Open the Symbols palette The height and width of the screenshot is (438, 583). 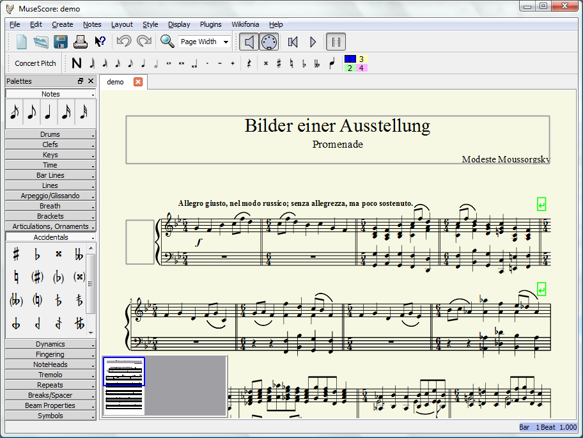point(50,416)
